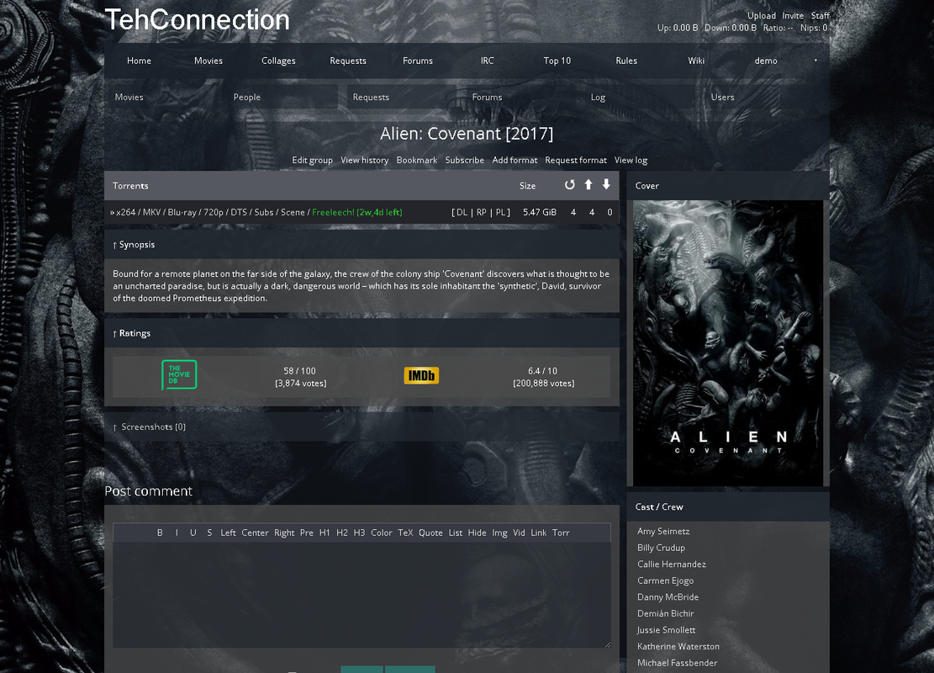Subscribe to this movie group

pyautogui.click(x=465, y=161)
